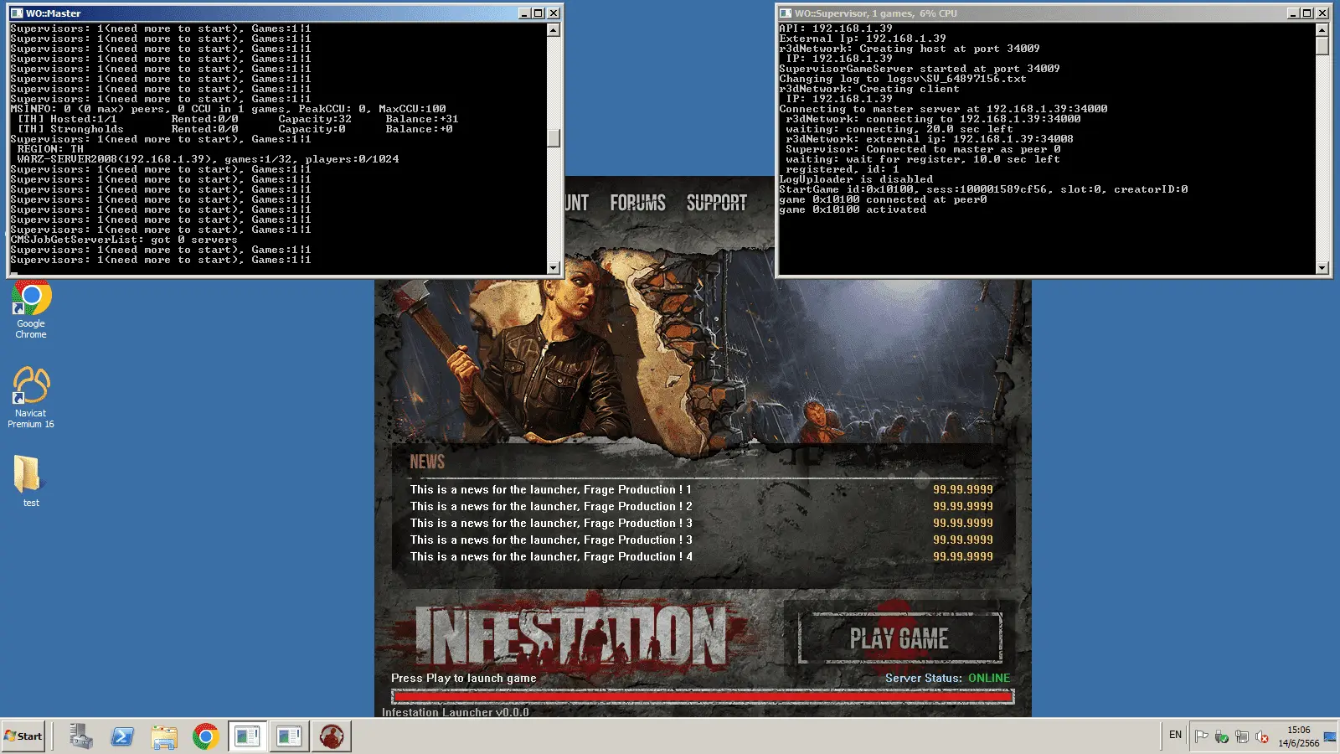Minimize the WO::Supervisor window
Image resolution: width=1340 pixels, height=754 pixels.
click(x=1293, y=13)
